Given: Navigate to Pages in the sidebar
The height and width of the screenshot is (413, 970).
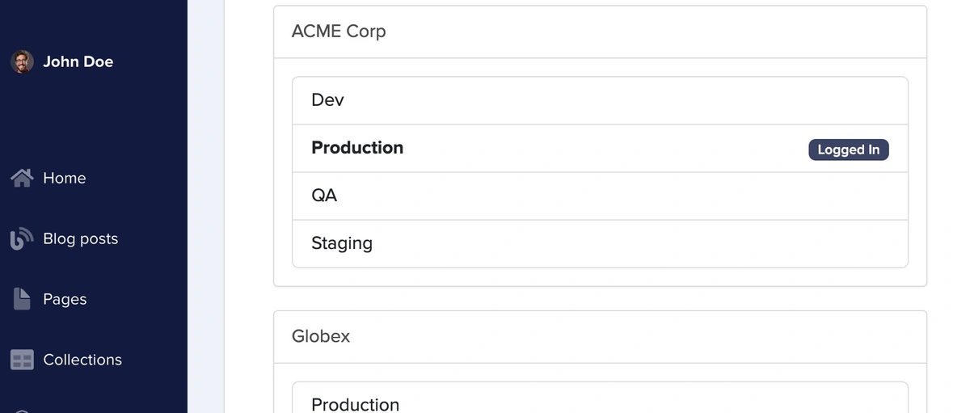Looking at the screenshot, I should click(65, 299).
